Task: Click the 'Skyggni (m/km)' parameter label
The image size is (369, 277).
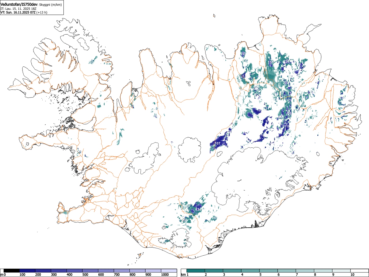Action: 50,5
